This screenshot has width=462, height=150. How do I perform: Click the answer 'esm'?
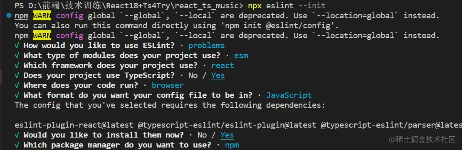(x=241, y=56)
